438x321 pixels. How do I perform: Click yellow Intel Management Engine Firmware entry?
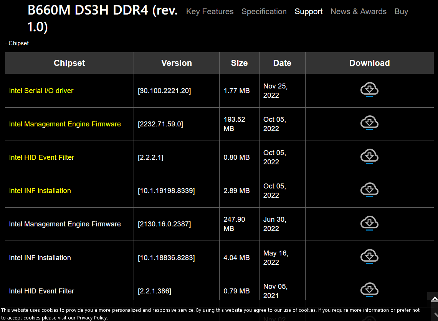pyautogui.click(x=65, y=124)
